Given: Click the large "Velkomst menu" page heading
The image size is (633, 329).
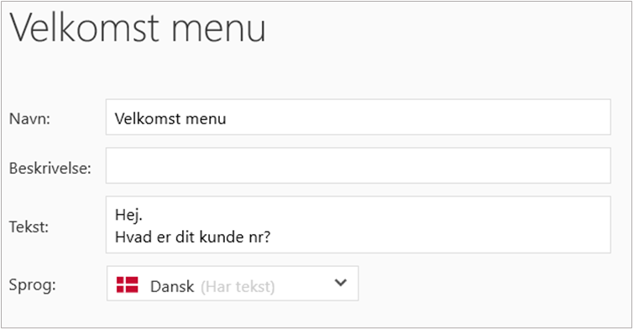Looking at the screenshot, I should (138, 27).
